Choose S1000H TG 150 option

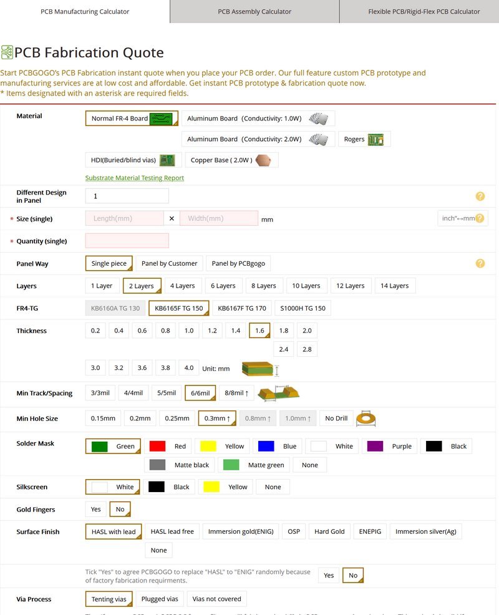[x=303, y=308]
